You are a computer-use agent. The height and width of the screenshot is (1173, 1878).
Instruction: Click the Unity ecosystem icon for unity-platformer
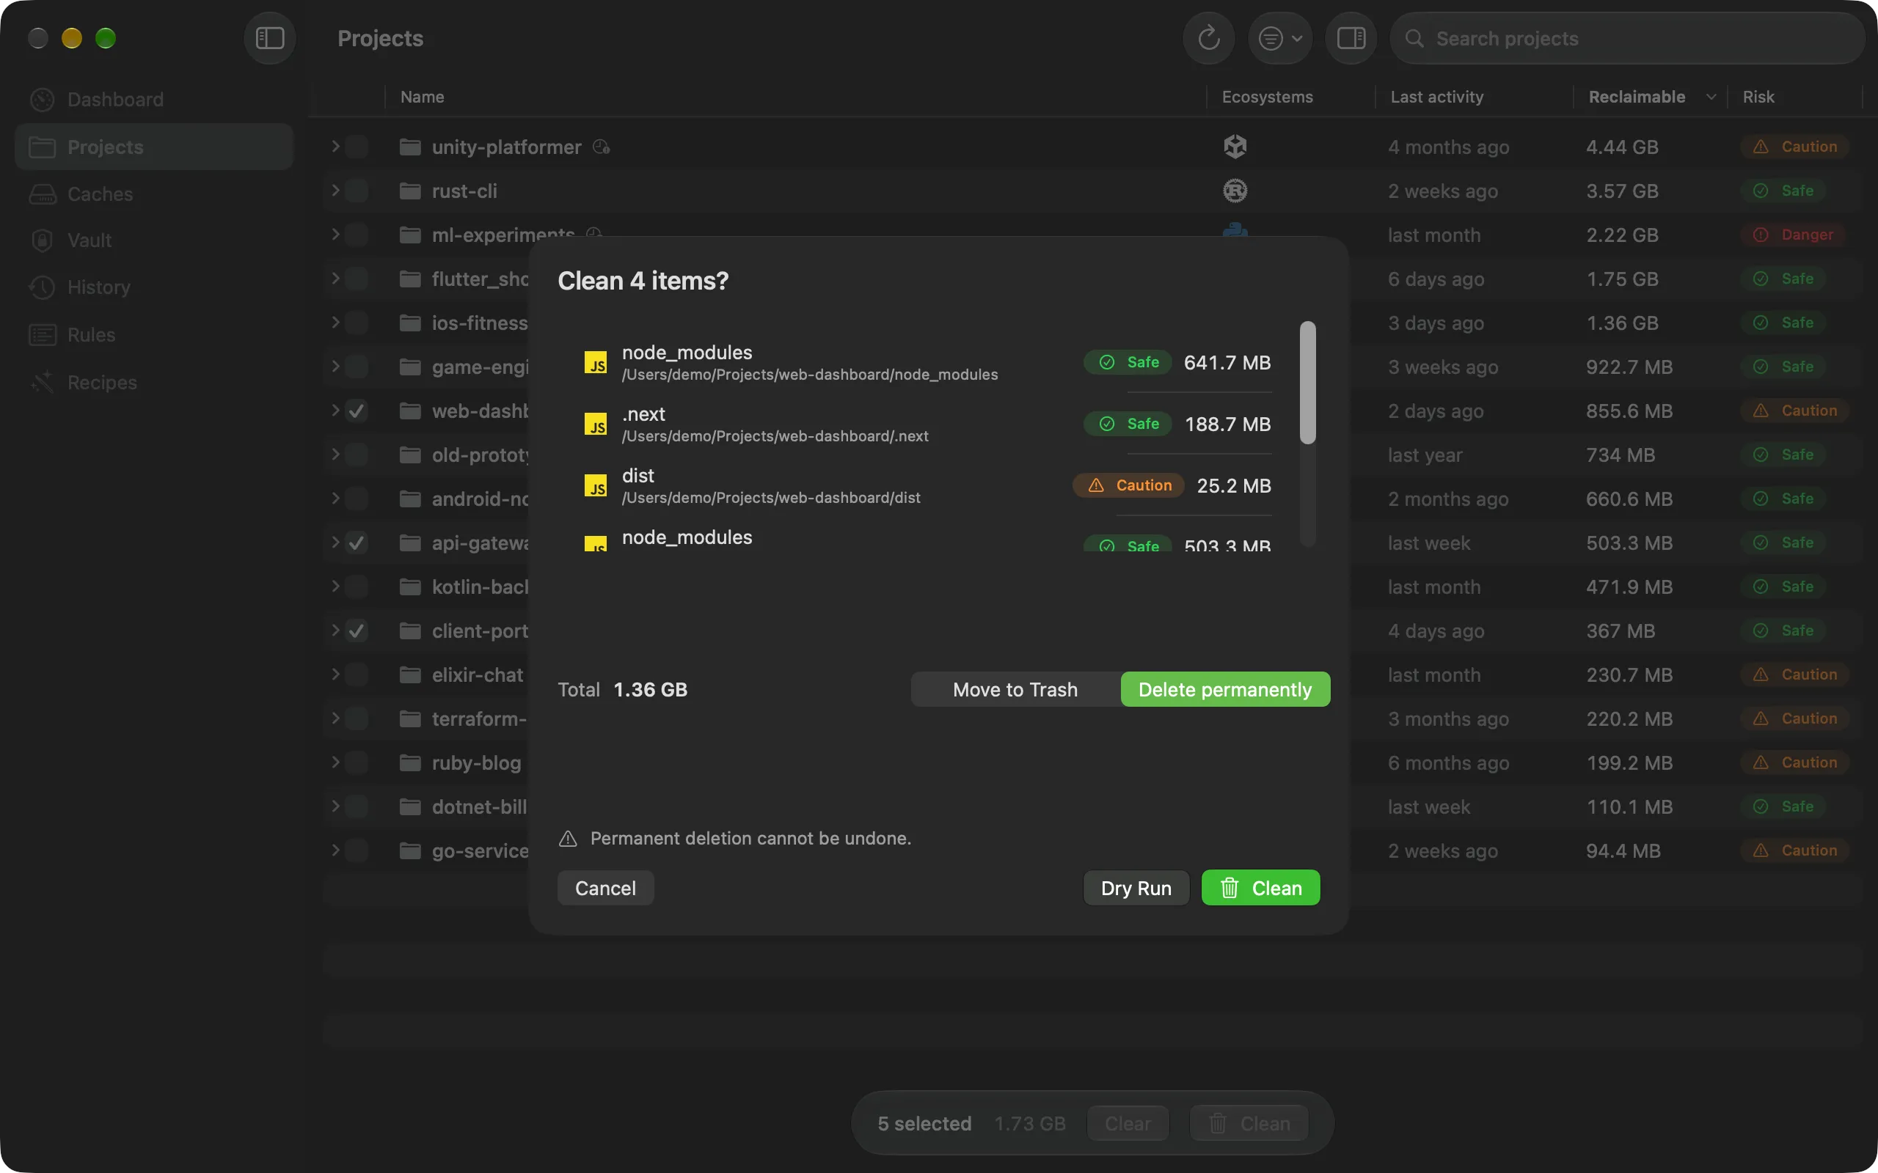tap(1235, 147)
